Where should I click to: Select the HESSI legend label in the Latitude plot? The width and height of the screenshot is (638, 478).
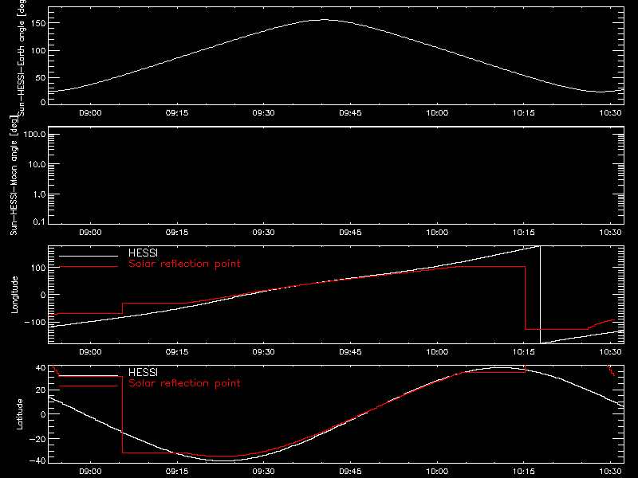[143, 372]
